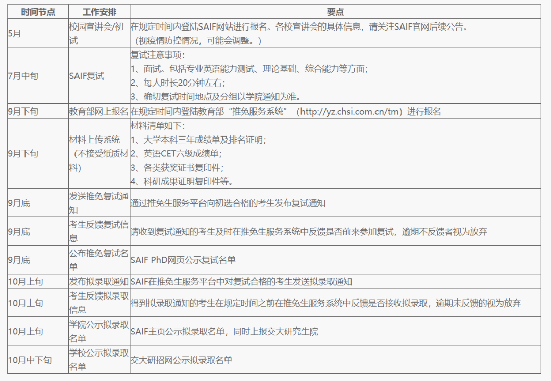Select 10月上旬 in the 发布拟录取通知 row

tap(38, 281)
